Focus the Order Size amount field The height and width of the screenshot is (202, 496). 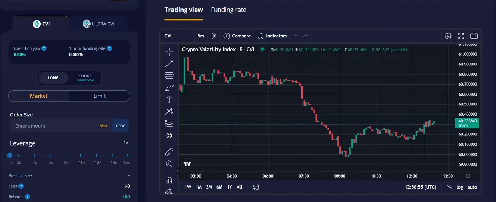[53, 126]
